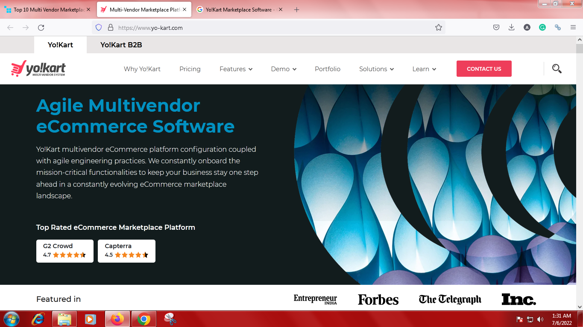
Task: Expand the Learn dropdown menu
Action: click(424, 69)
